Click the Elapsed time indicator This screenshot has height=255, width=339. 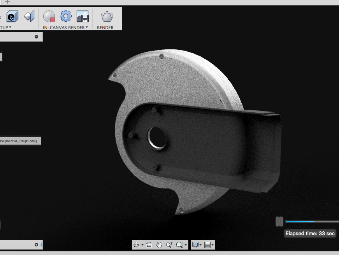[310, 233]
